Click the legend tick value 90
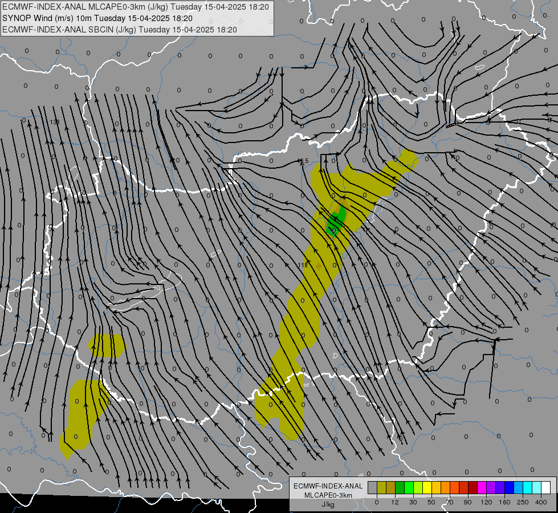 tap(468, 502)
